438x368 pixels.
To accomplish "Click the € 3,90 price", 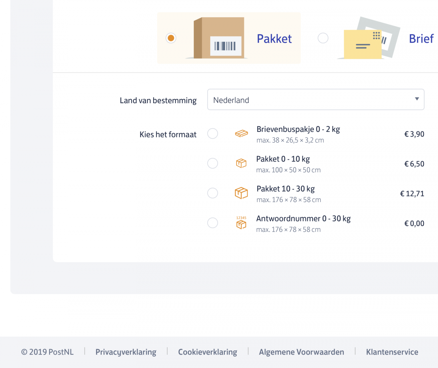I will pos(414,134).
